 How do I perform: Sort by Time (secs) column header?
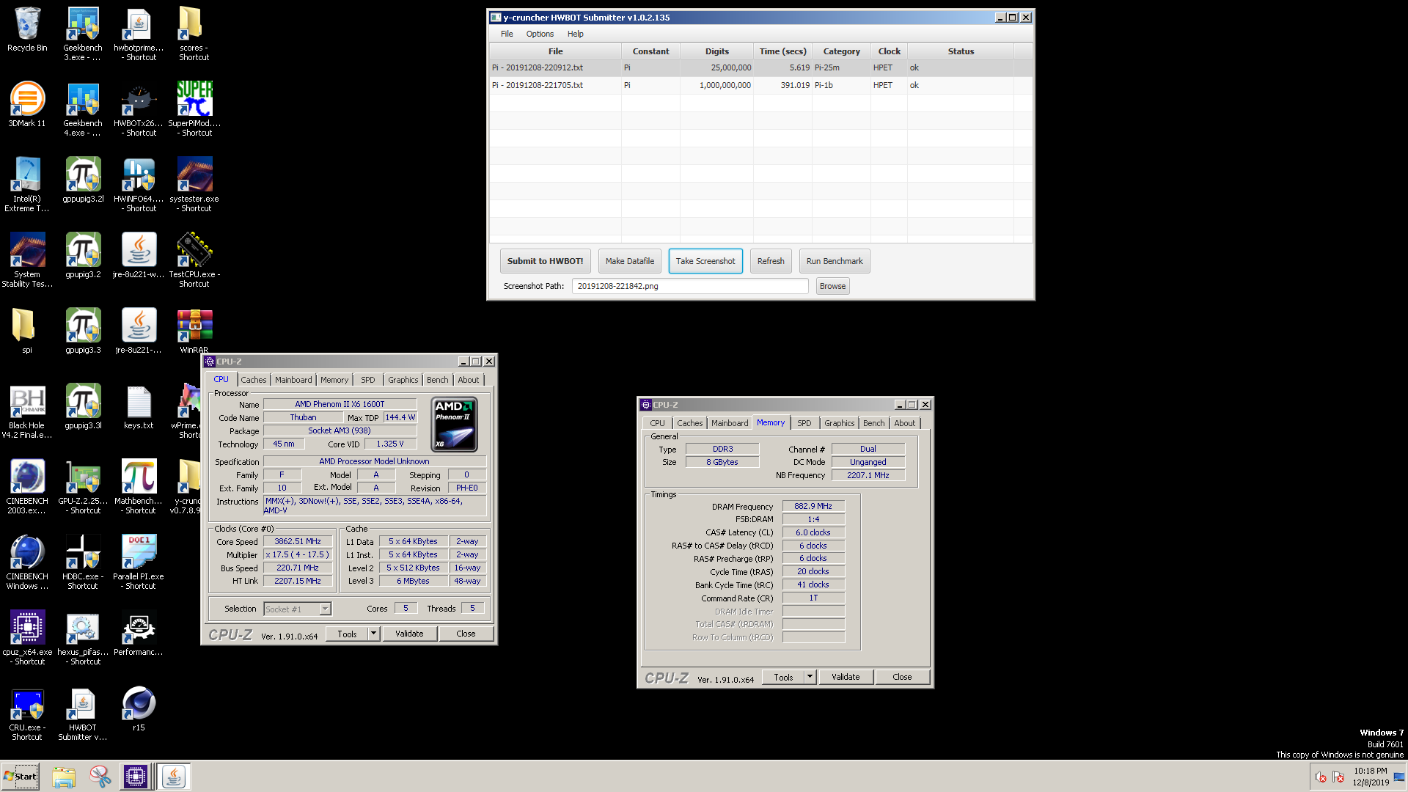(782, 51)
